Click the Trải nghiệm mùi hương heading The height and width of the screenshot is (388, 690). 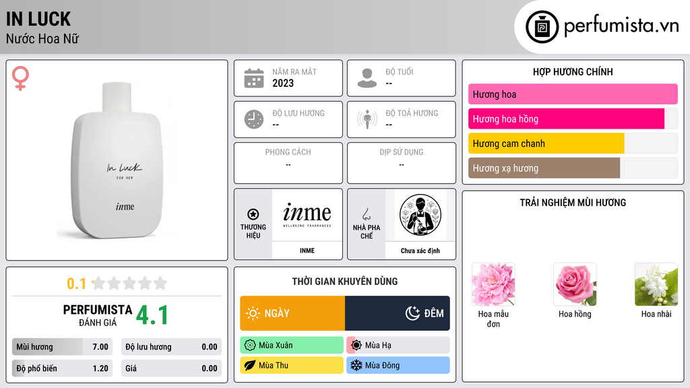pyautogui.click(x=573, y=203)
